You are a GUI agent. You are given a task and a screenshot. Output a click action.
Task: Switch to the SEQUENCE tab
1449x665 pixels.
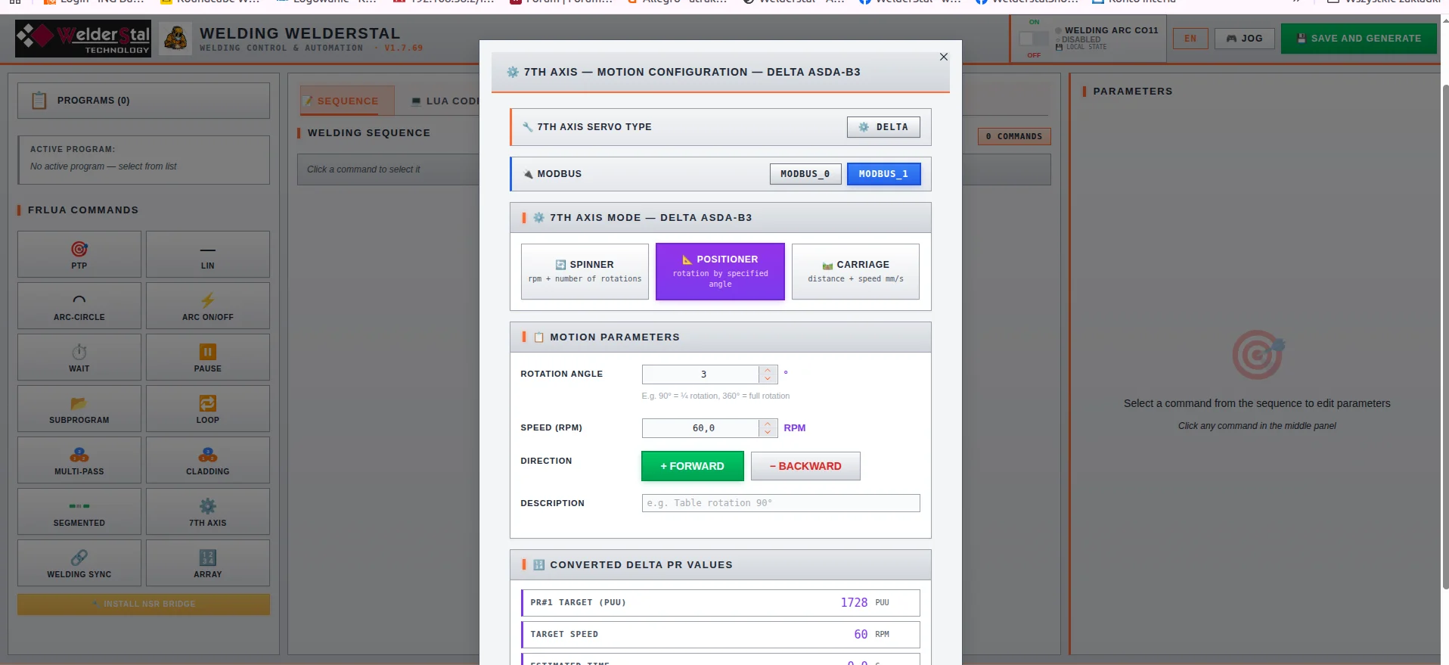[x=347, y=101]
